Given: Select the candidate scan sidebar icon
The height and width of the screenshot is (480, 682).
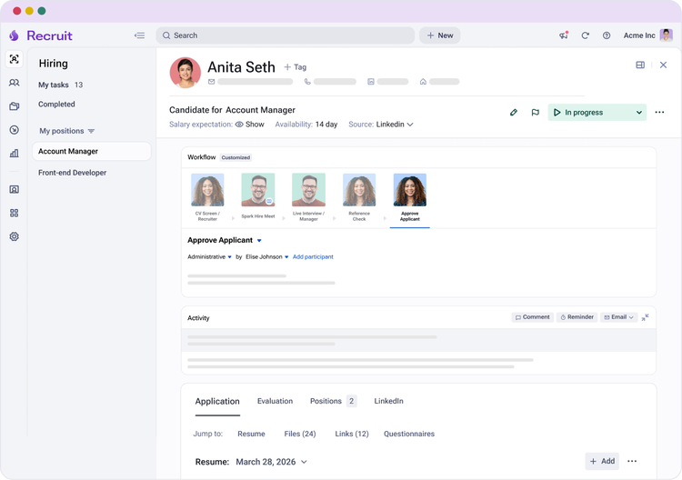Looking at the screenshot, I should pyautogui.click(x=14, y=59).
